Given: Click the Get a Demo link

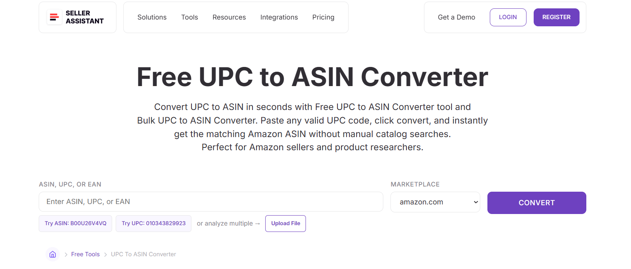Looking at the screenshot, I should [x=456, y=17].
